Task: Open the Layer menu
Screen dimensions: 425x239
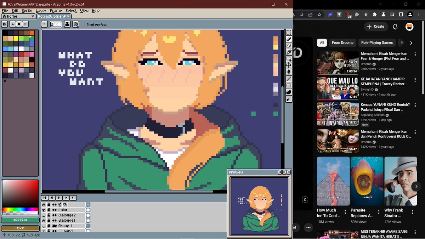Action: (41, 11)
